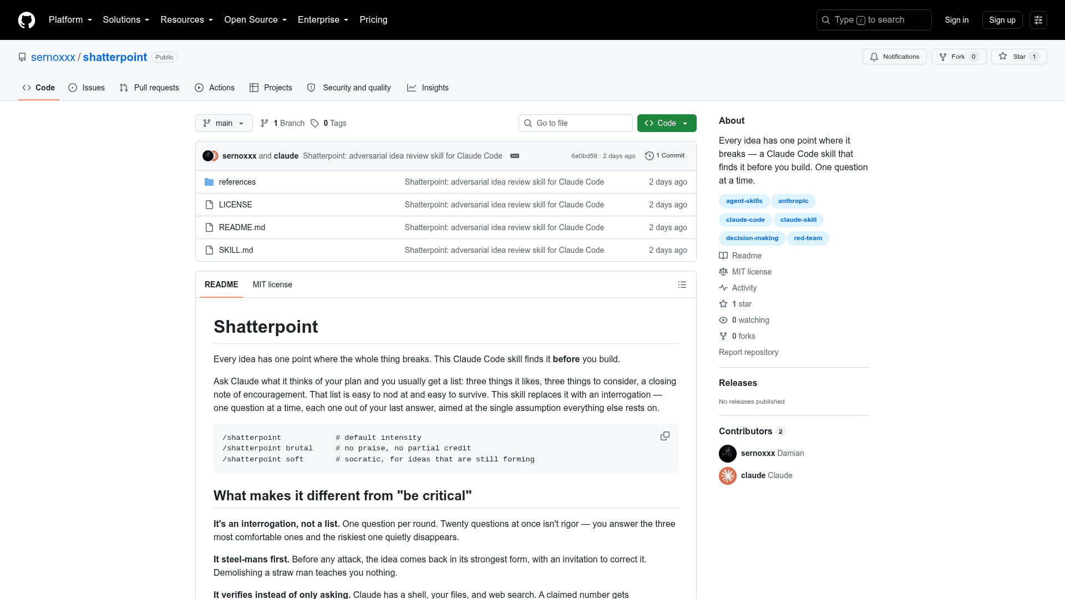Image resolution: width=1065 pixels, height=599 pixels.
Task: Switch to the Pull requests tab
Action: [149, 88]
